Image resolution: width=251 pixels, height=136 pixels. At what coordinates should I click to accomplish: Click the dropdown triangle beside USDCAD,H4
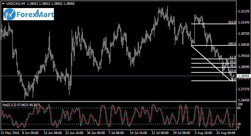(x=3, y=3)
